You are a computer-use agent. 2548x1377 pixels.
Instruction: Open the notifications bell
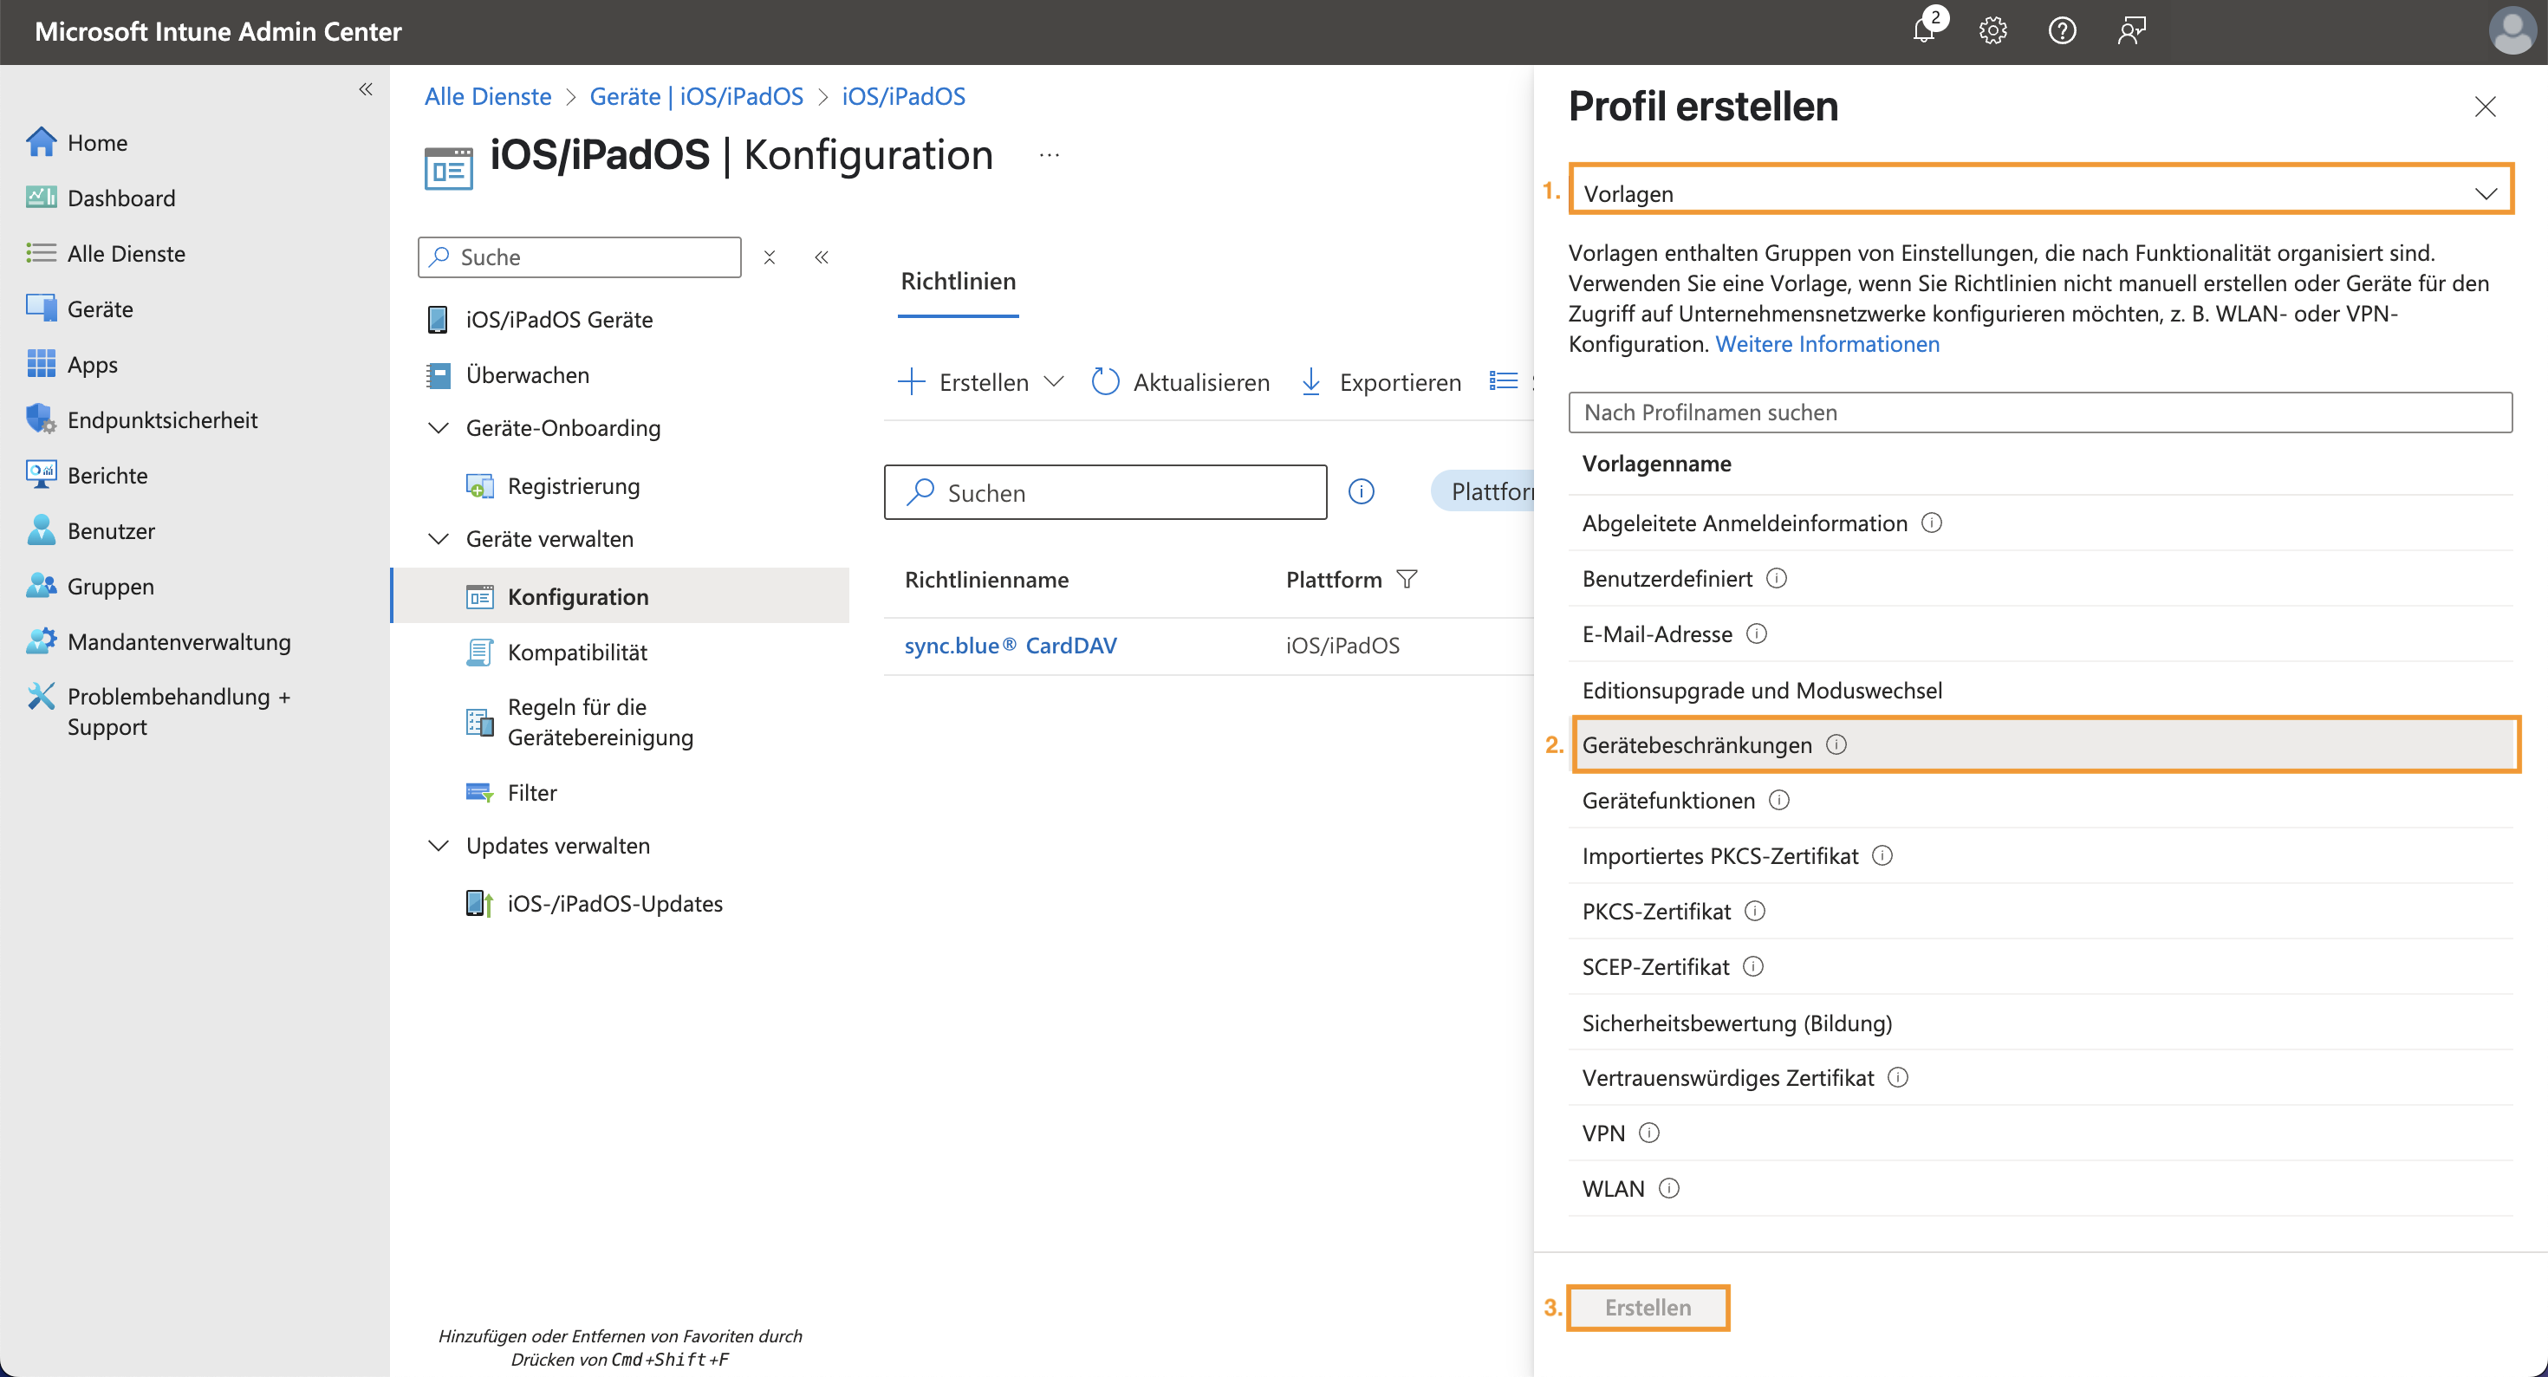point(1925,29)
